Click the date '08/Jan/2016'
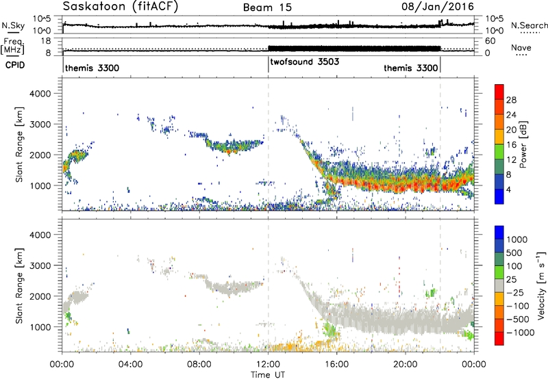The height and width of the screenshot is (379, 548). [x=438, y=7]
